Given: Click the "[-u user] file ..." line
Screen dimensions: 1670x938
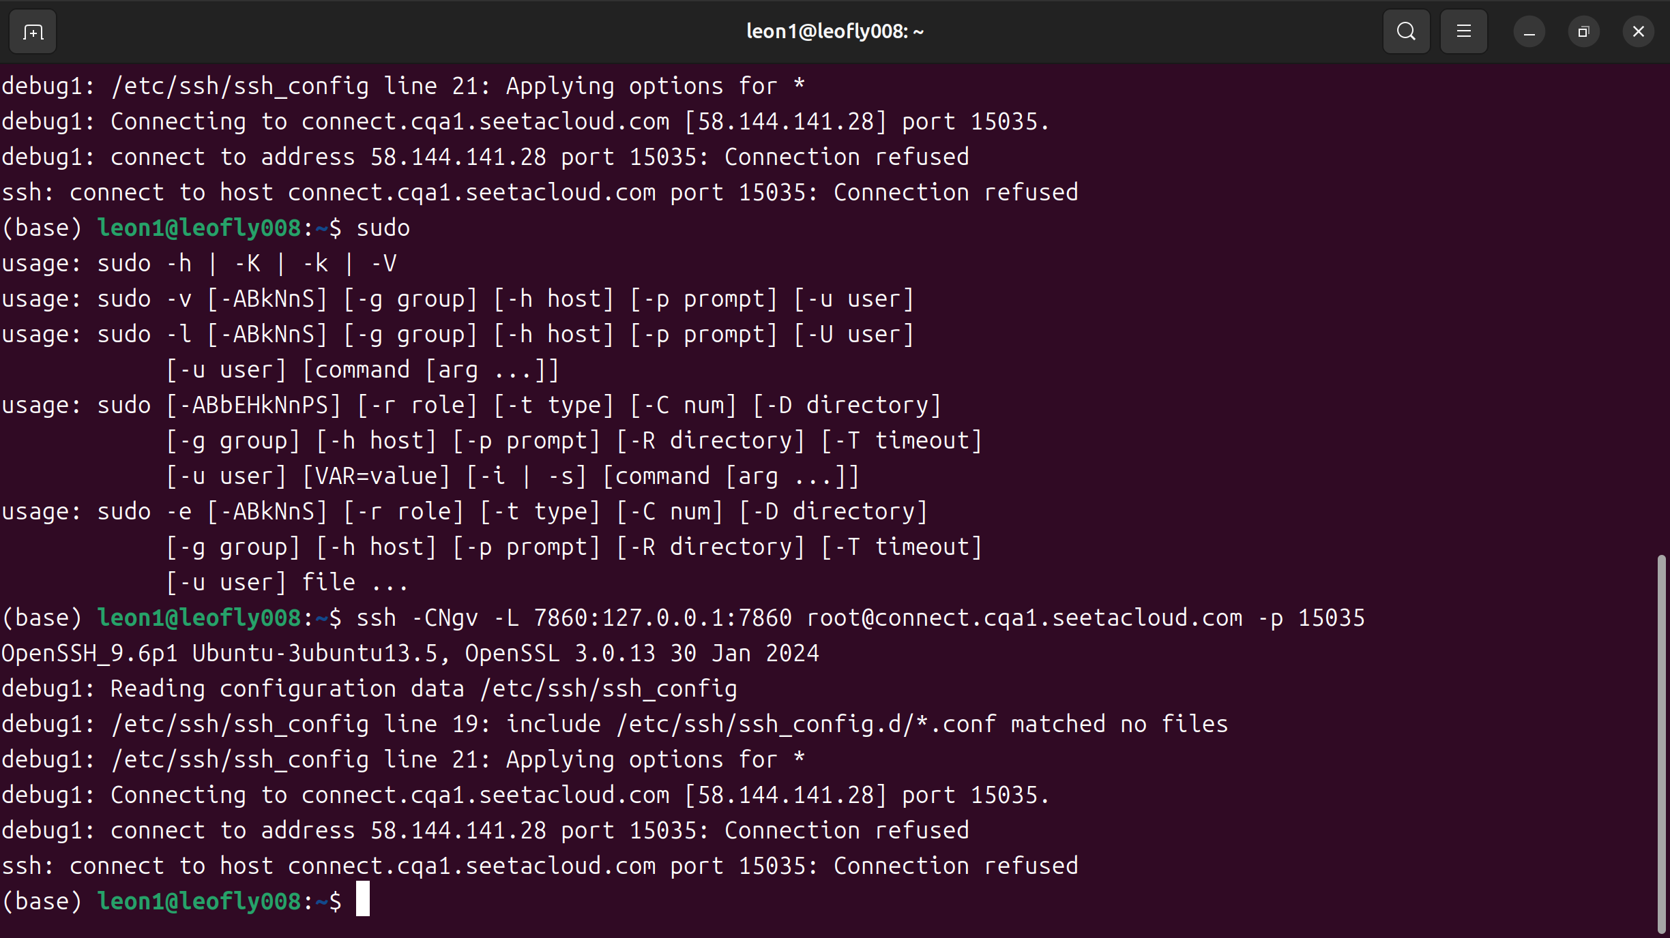Looking at the screenshot, I should pyautogui.click(x=287, y=582).
